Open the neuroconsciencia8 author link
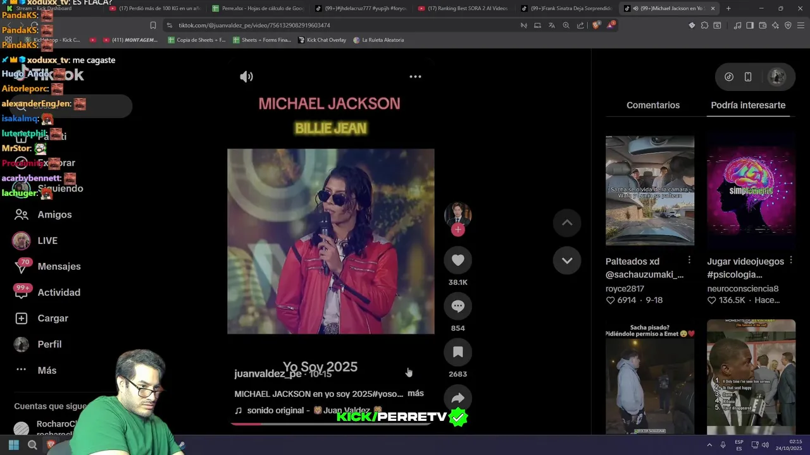The width and height of the screenshot is (810, 455). (x=743, y=289)
